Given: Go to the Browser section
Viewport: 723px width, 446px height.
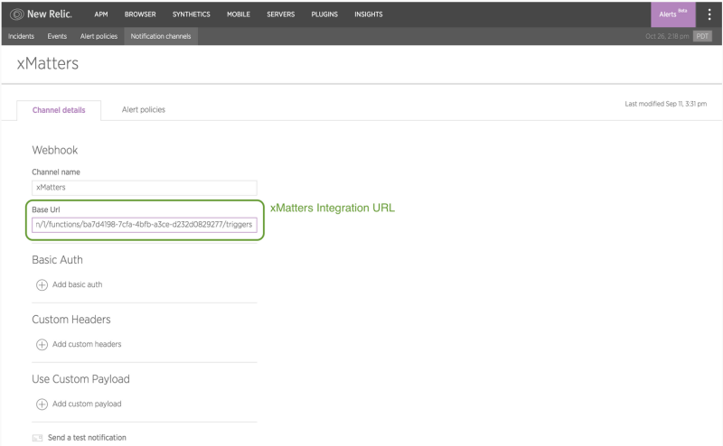Looking at the screenshot, I should 140,14.
